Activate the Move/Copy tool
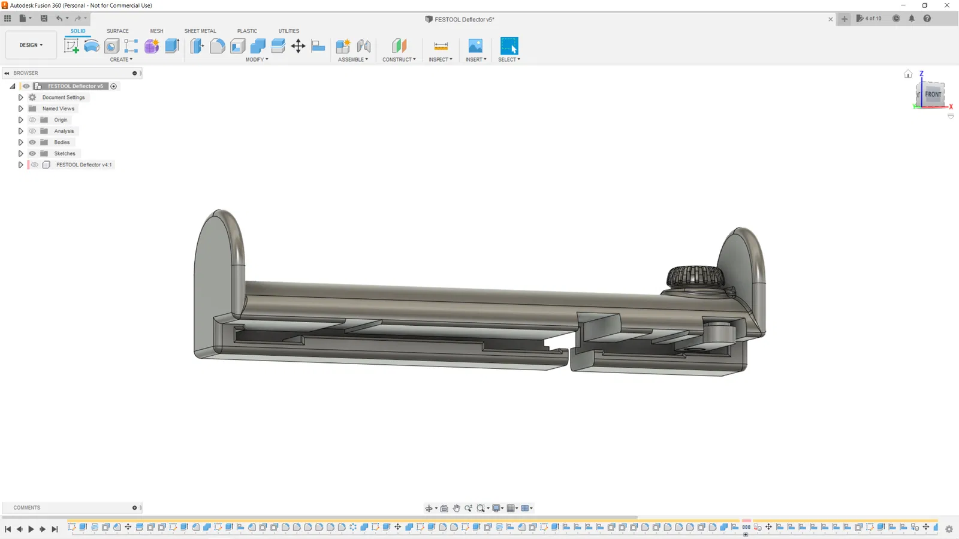The image size is (959, 539). click(x=298, y=46)
